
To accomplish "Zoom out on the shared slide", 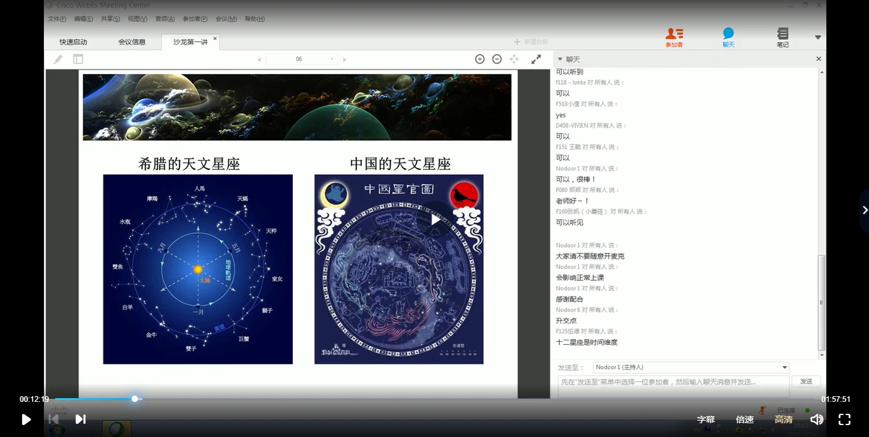I will [497, 59].
